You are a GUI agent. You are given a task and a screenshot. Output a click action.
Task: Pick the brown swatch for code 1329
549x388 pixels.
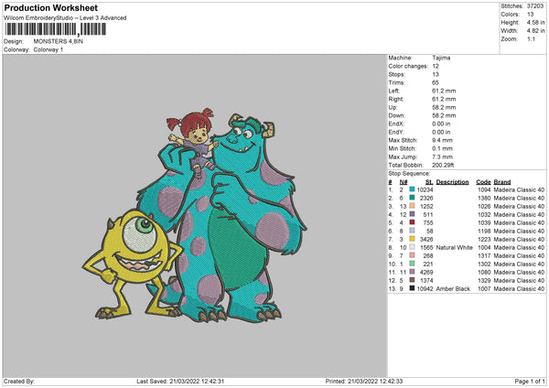tap(412, 280)
